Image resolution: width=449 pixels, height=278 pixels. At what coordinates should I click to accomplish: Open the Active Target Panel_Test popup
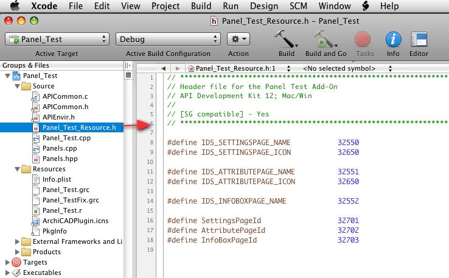pyautogui.click(x=57, y=39)
